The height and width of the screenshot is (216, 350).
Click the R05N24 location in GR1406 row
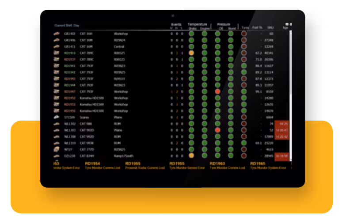tap(120, 40)
